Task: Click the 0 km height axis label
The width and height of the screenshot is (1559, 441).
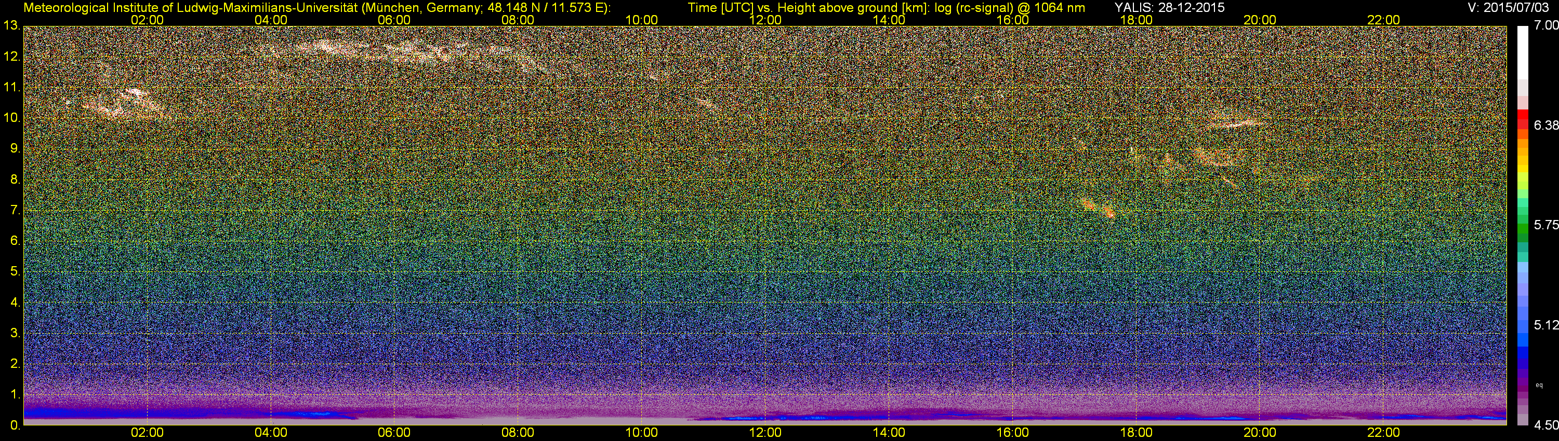Action: coord(15,425)
